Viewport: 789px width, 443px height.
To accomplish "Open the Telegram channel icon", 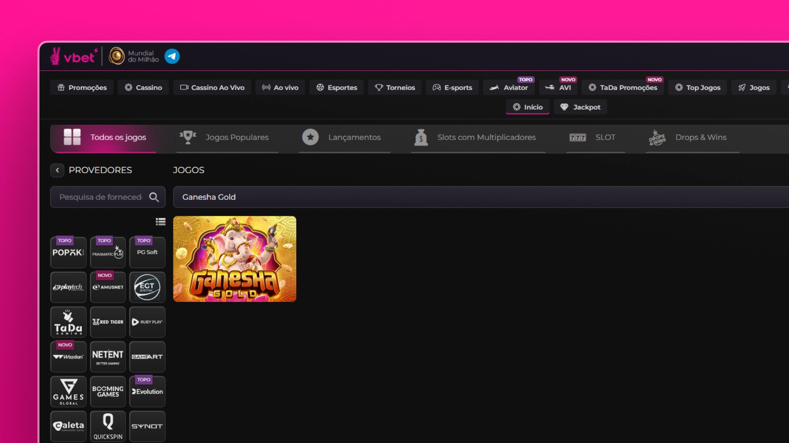I will point(172,56).
